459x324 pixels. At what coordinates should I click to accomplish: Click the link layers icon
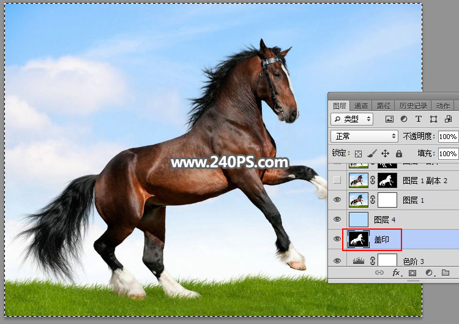pos(379,273)
